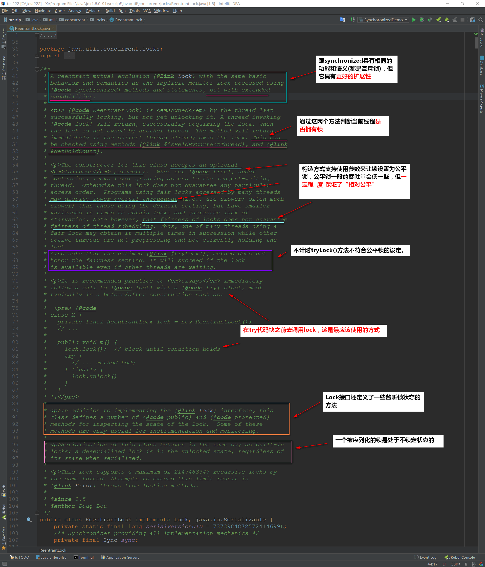Click the Make Project build icon

pyautogui.click(x=353, y=20)
